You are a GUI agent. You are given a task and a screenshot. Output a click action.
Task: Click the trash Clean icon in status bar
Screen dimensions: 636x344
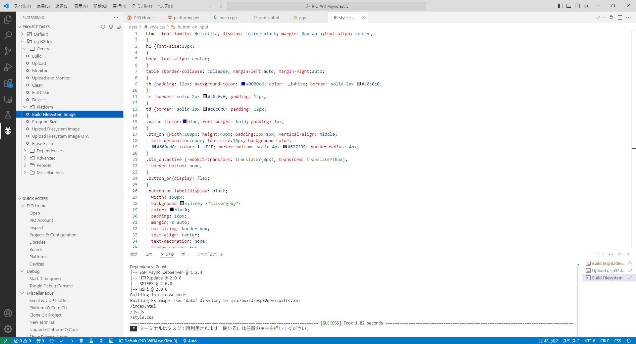81,341
